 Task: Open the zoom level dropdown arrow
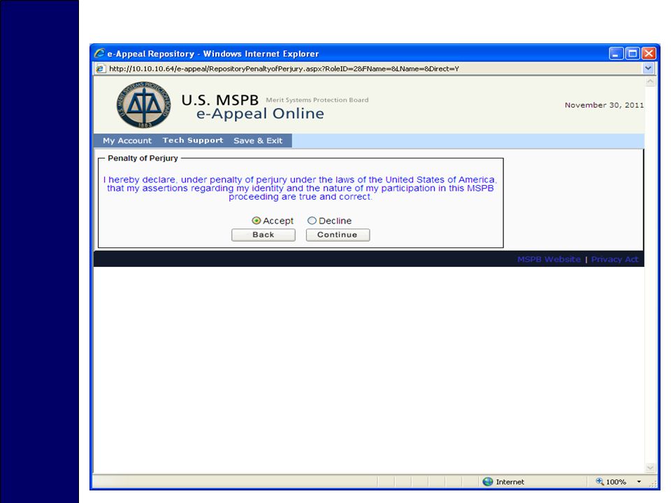click(639, 481)
